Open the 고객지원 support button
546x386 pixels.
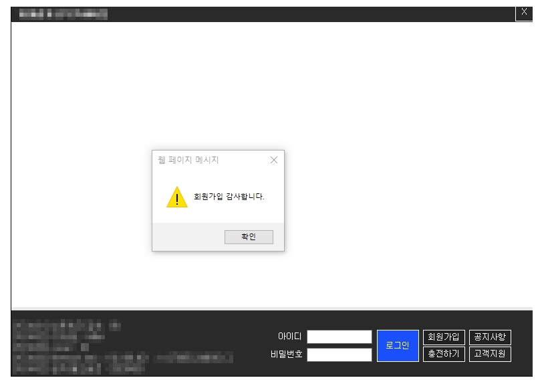490,354
